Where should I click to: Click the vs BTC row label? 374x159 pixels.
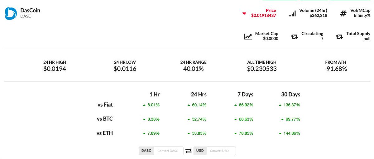tap(105, 119)
